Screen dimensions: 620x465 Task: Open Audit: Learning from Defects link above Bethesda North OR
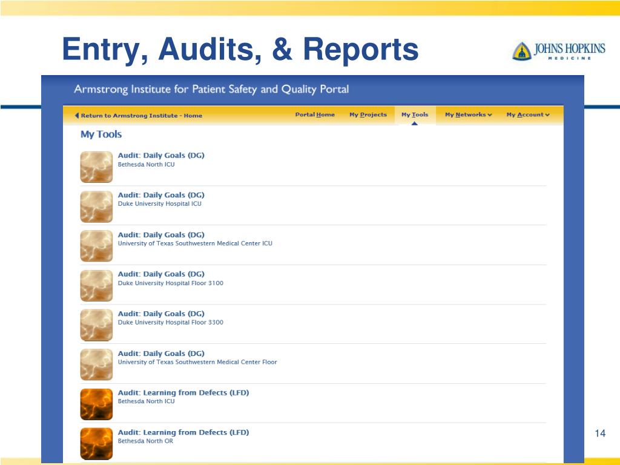[x=183, y=432]
